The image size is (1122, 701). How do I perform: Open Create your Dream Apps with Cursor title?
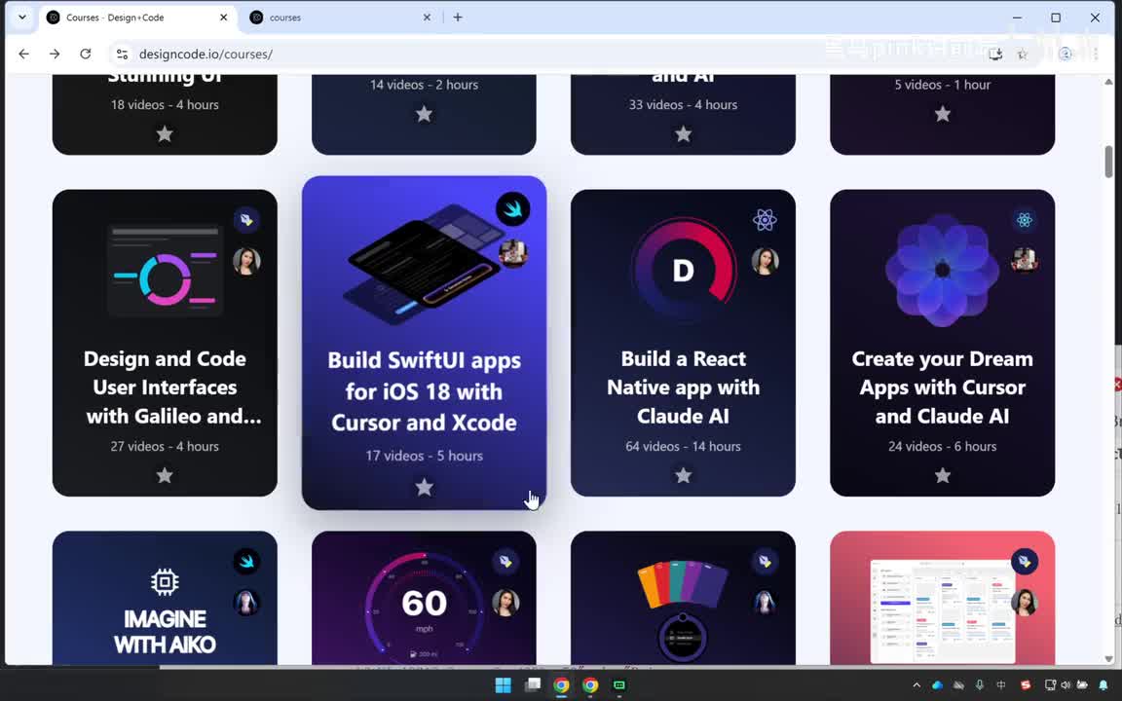point(943,387)
